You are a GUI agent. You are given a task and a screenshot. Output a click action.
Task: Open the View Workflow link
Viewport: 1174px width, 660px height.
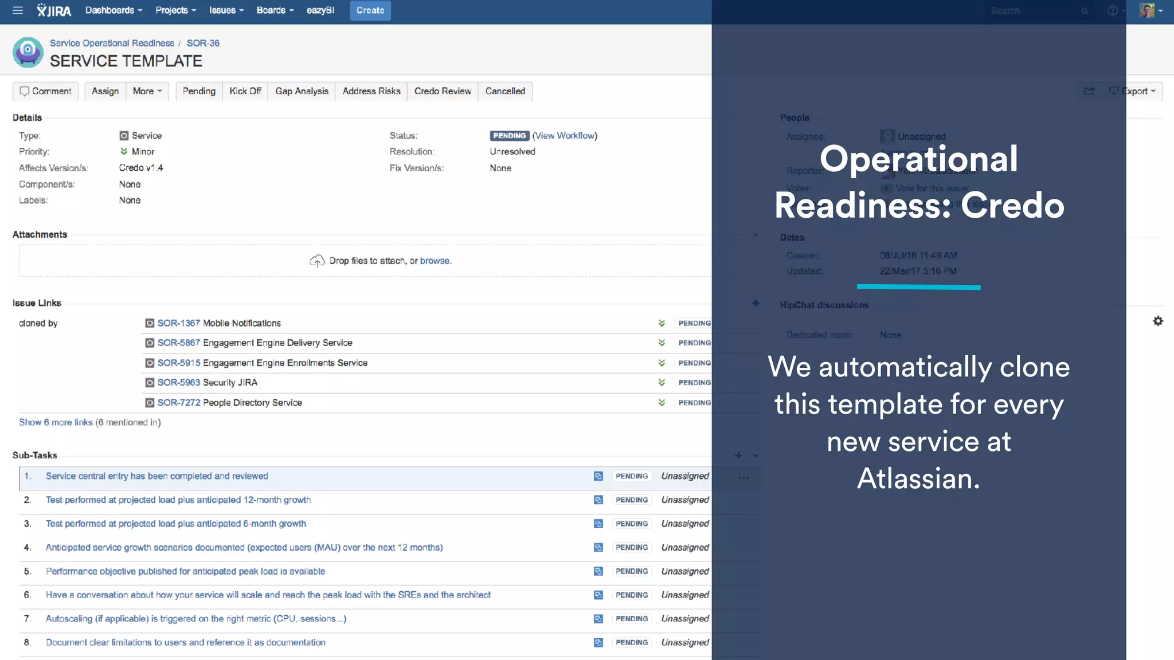click(x=565, y=136)
